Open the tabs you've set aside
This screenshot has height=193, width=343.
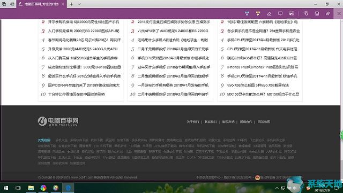(4, 4)
